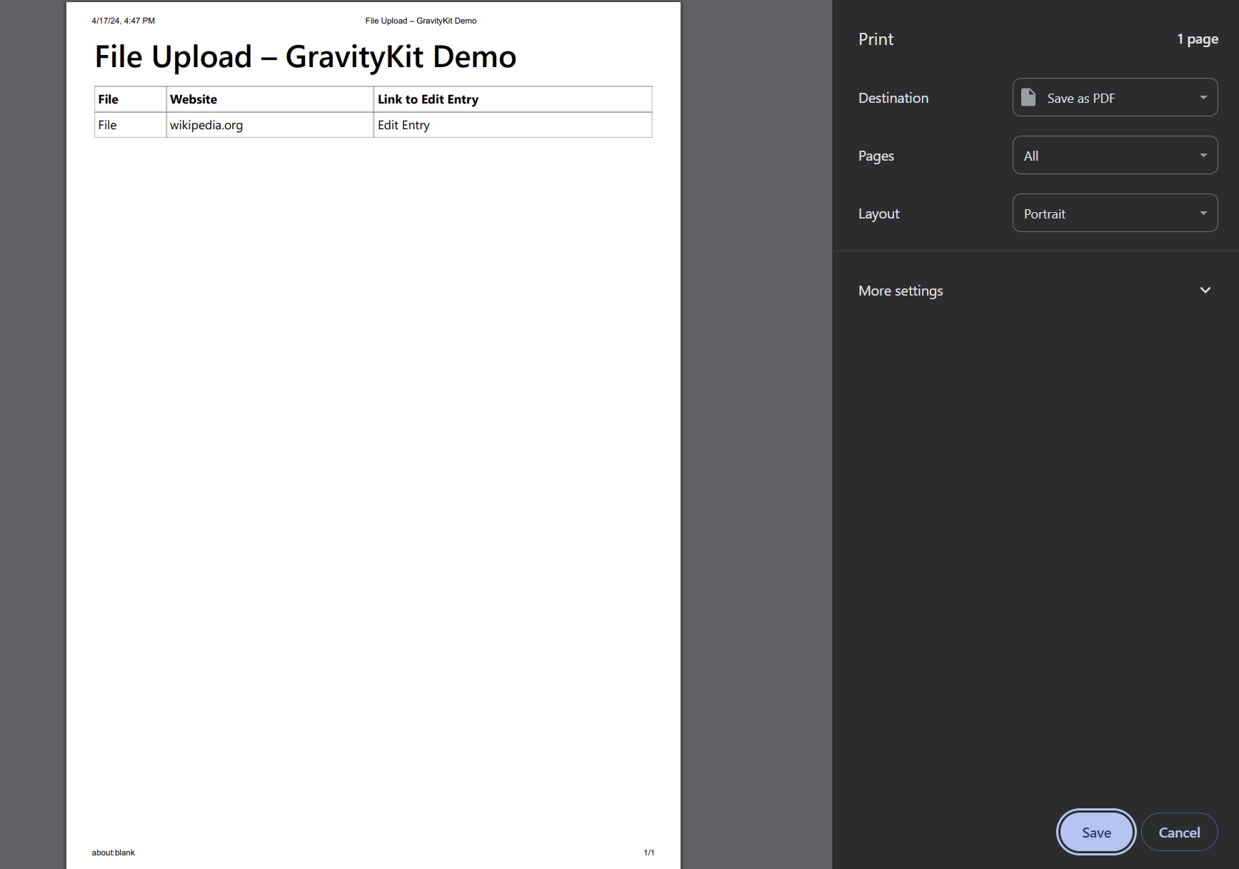Screen dimensions: 1239x869
Task: Click the PDF document icon in Destination
Action: click(1028, 97)
